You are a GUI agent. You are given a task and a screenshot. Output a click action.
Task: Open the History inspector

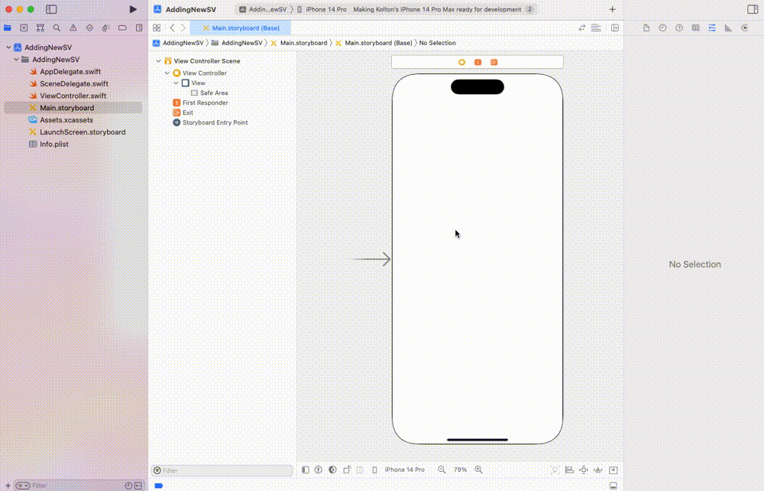(662, 28)
